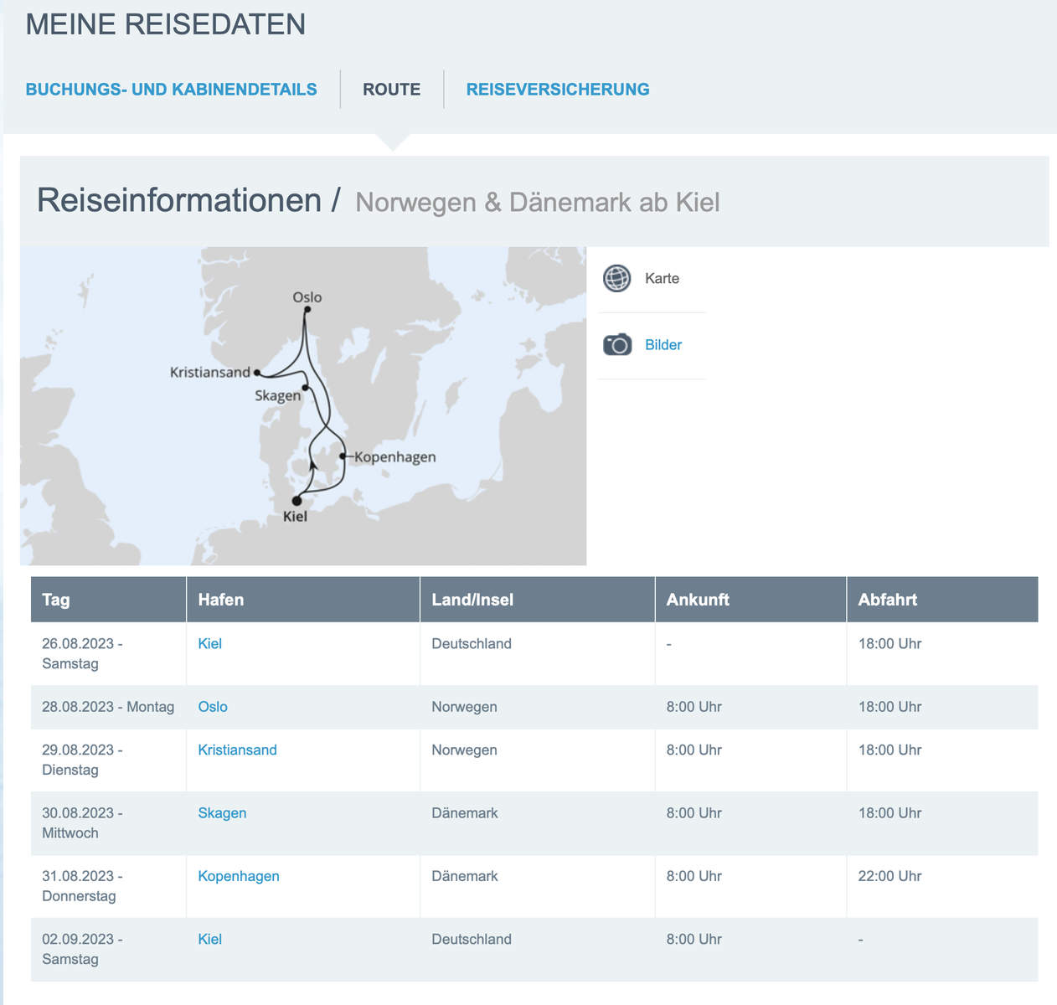Click the Hafen column header
This screenshot has width=1057, height=1005.
[221, 600]
